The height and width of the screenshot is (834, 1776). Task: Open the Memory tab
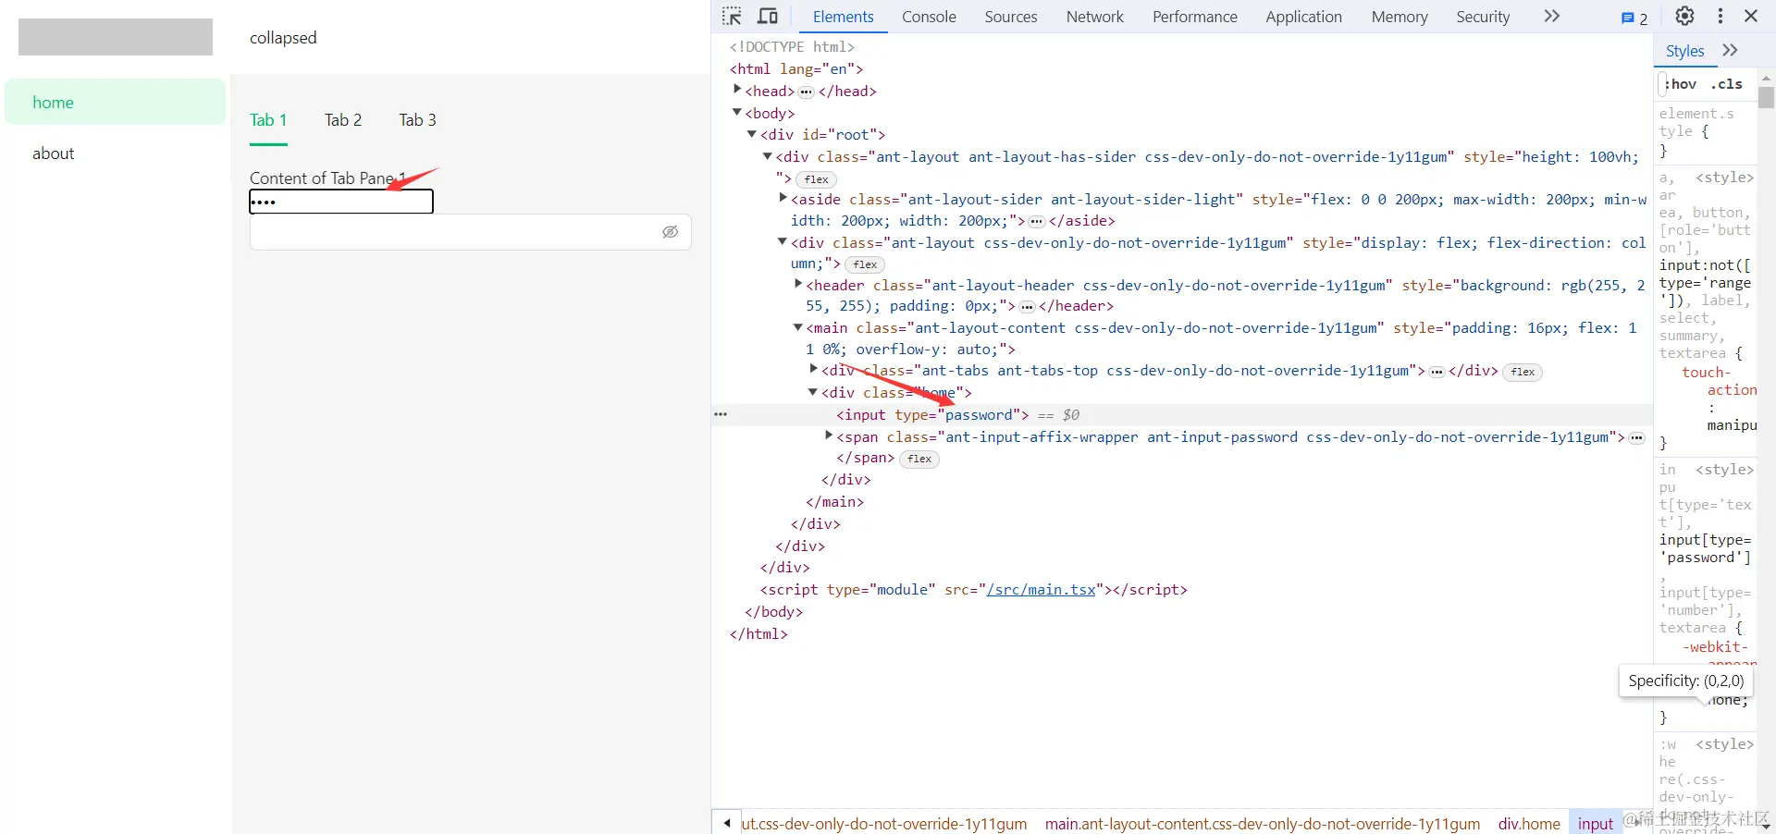click(1400, 17)
